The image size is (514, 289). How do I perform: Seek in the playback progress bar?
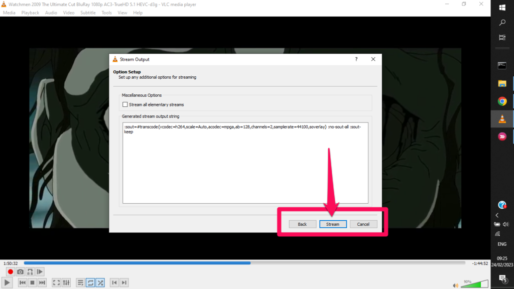(x=244, y=263)
